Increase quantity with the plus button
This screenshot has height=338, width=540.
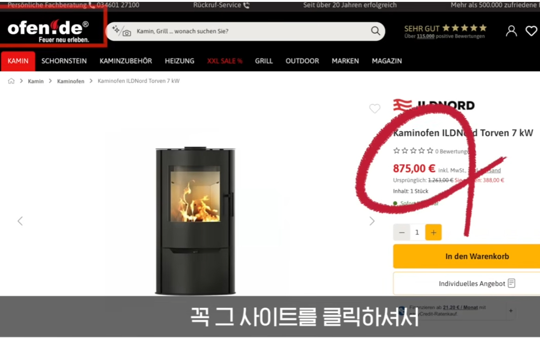click(433, 232)
